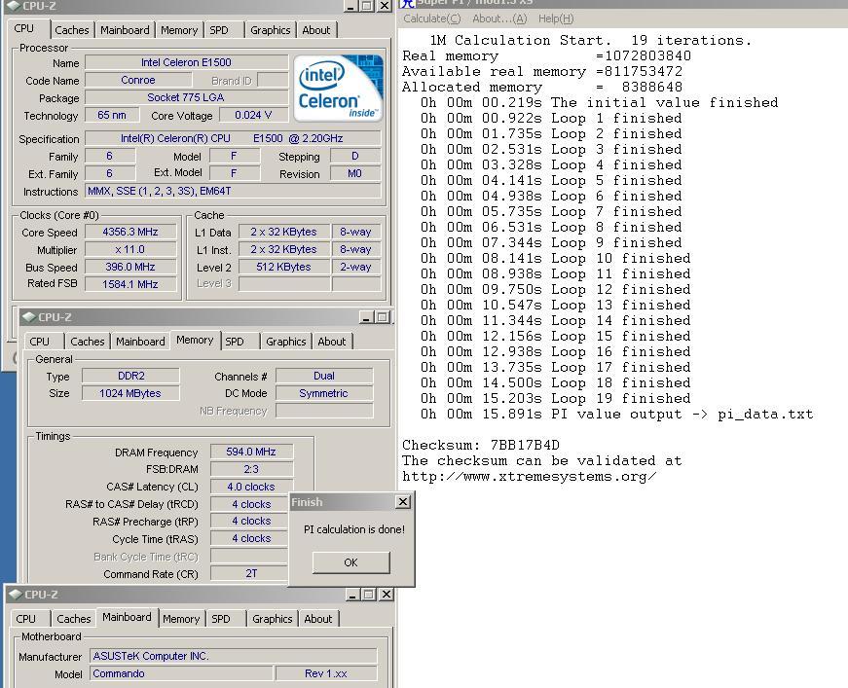
Task: Click the Multiplier value x 11.0
Action: click(130, 249)
